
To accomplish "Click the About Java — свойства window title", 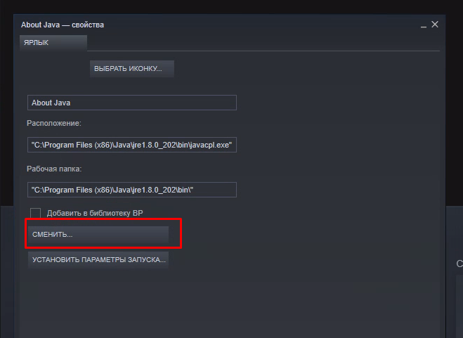I will 63,25.
